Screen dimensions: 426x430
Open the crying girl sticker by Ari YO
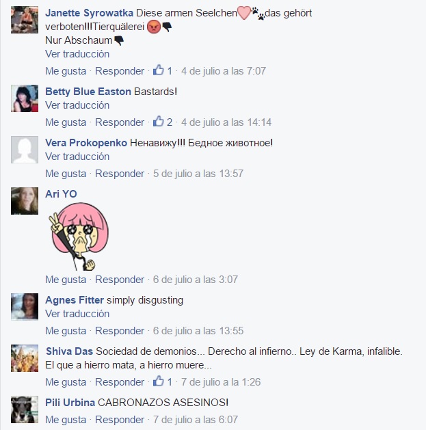tap(79, 237)
